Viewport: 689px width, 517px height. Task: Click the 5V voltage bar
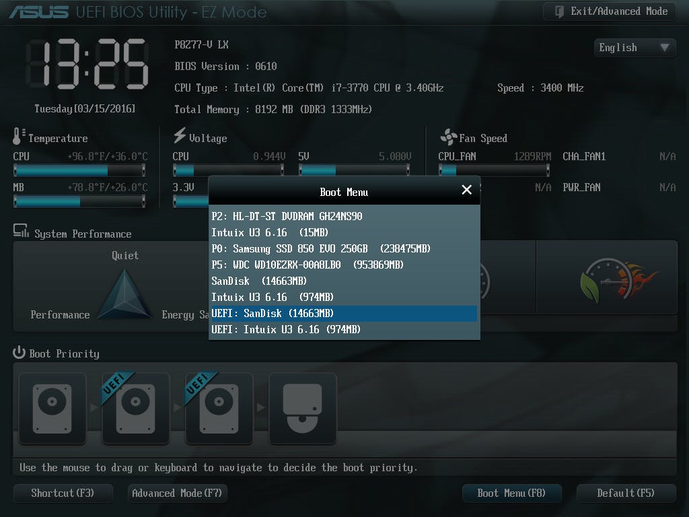coord(355,170)
